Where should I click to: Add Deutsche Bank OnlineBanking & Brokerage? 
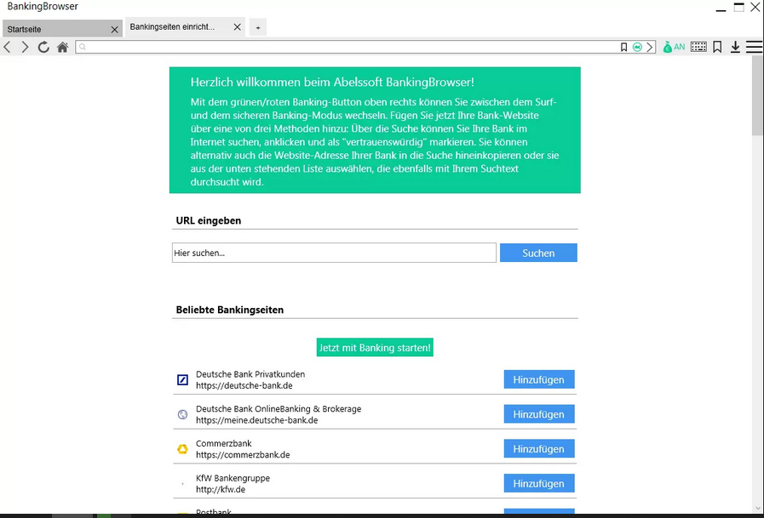(539, 414)
